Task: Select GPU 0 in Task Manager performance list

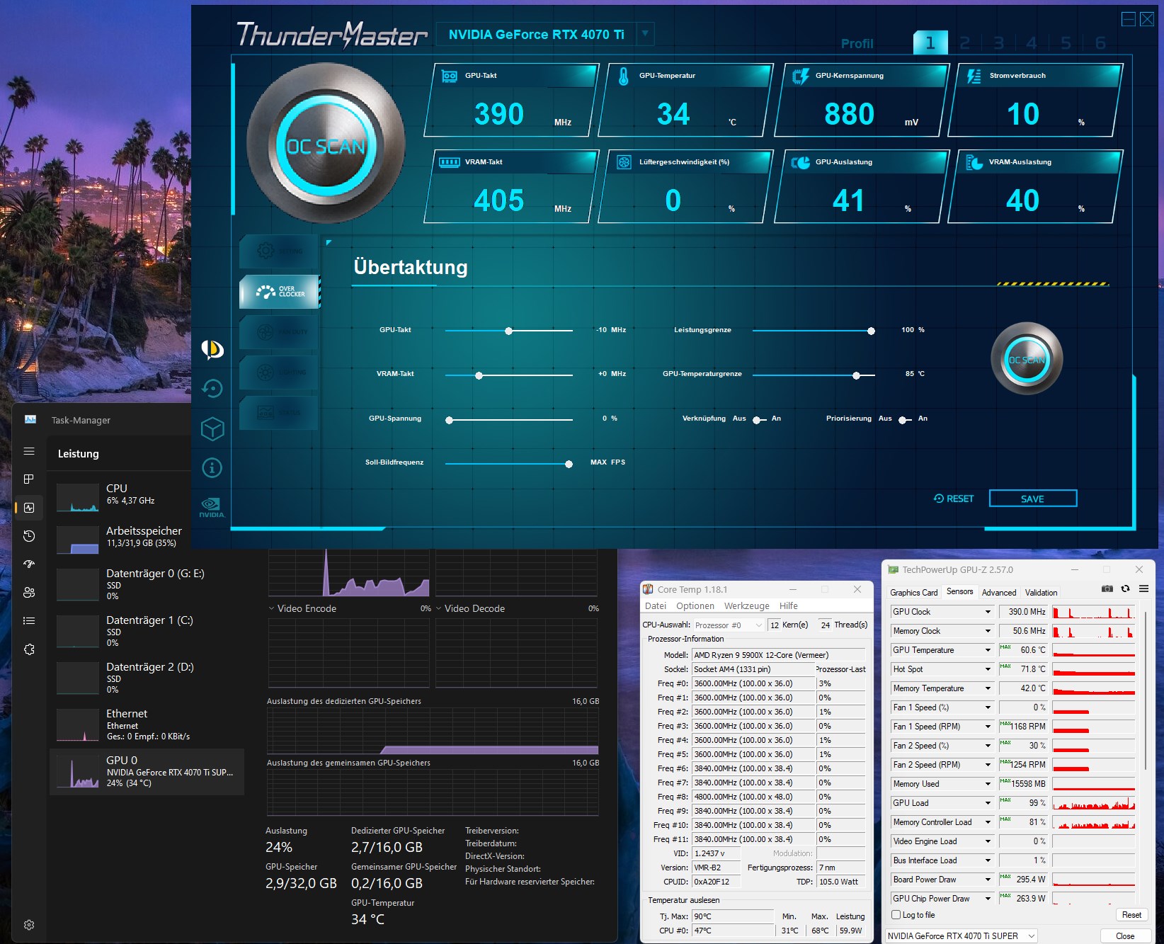Action: click(147, 771)
